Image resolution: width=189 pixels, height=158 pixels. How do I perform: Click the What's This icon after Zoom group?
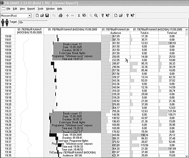[x=107, y=15]
